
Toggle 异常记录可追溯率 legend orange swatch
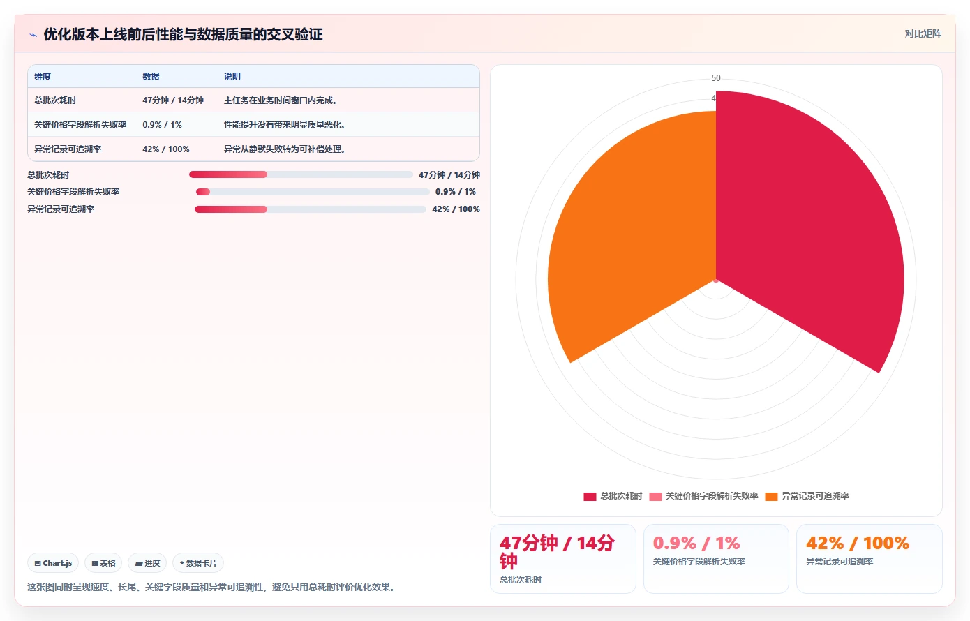(x=771, y=497)
